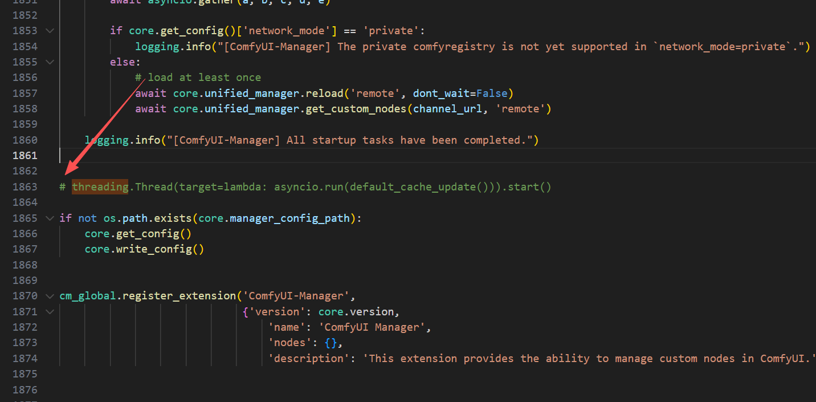Image resolution: width=816 pixels, height=402 pixels.
Task: Click line number 1861 in the gutter
Action: 25,156
